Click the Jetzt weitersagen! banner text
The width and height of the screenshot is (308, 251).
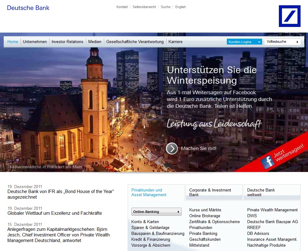point(288,153)
